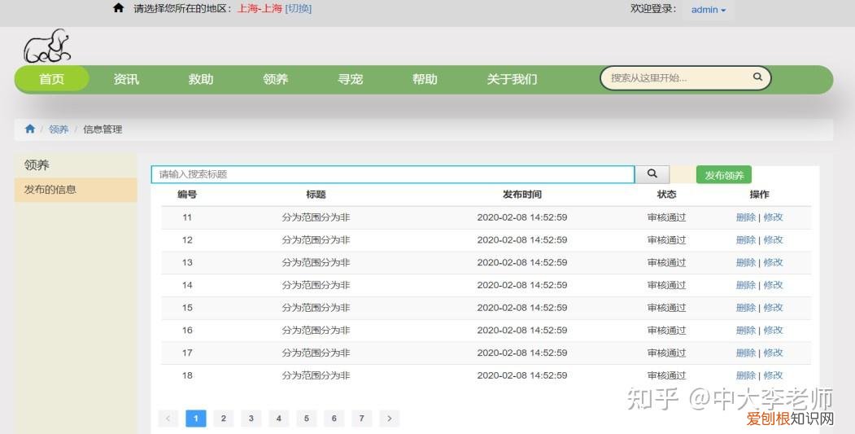855x434 pixels.
Task: Click the breadcrumb home icon
Action: (x=30, y=129)
